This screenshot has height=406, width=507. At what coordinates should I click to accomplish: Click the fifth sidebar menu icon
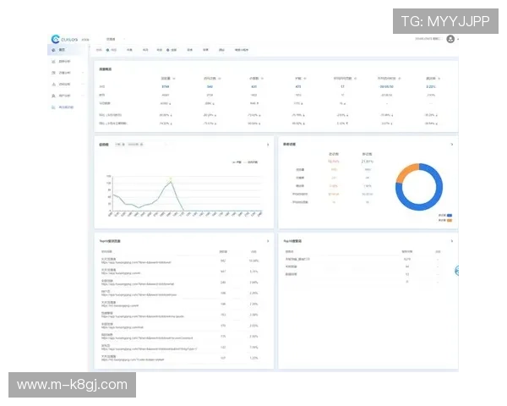coord(52,96)
